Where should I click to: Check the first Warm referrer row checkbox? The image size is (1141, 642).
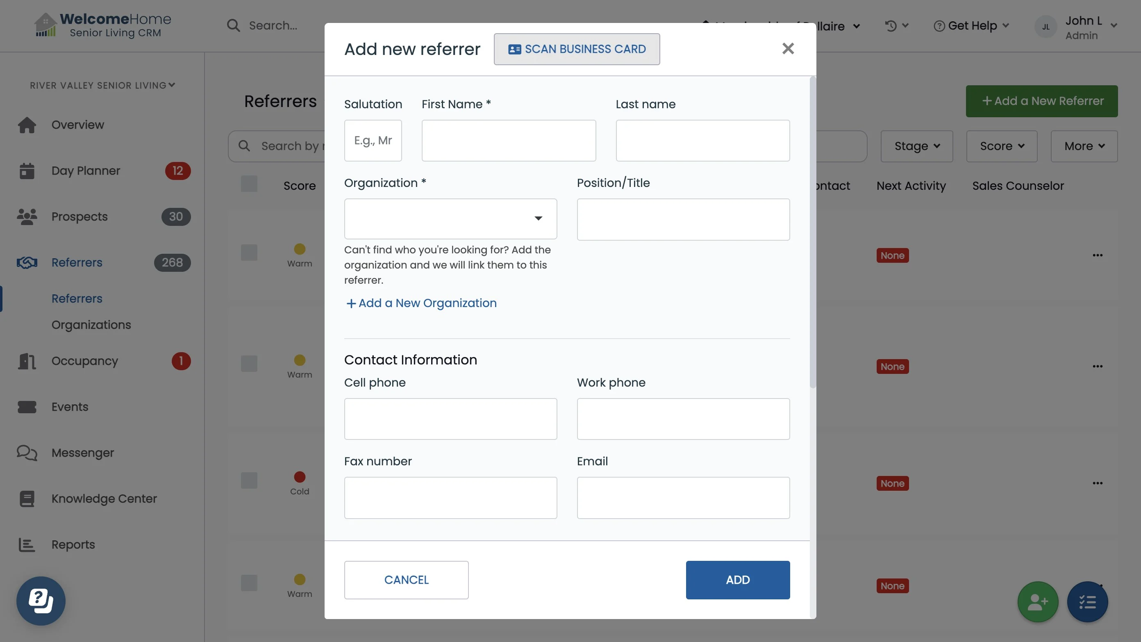pyautogui.click(x=249, y=253)
